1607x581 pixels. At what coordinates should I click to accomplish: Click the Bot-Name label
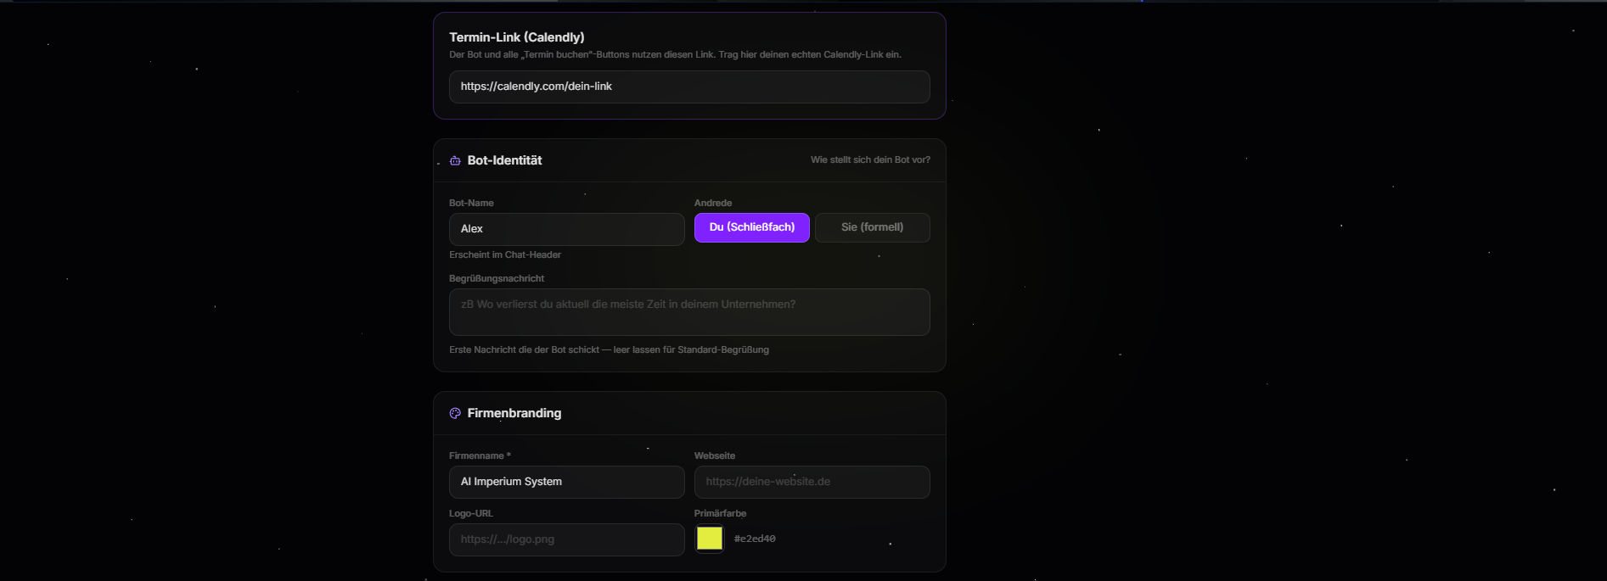pyautogui.click(x=471, y=203)
